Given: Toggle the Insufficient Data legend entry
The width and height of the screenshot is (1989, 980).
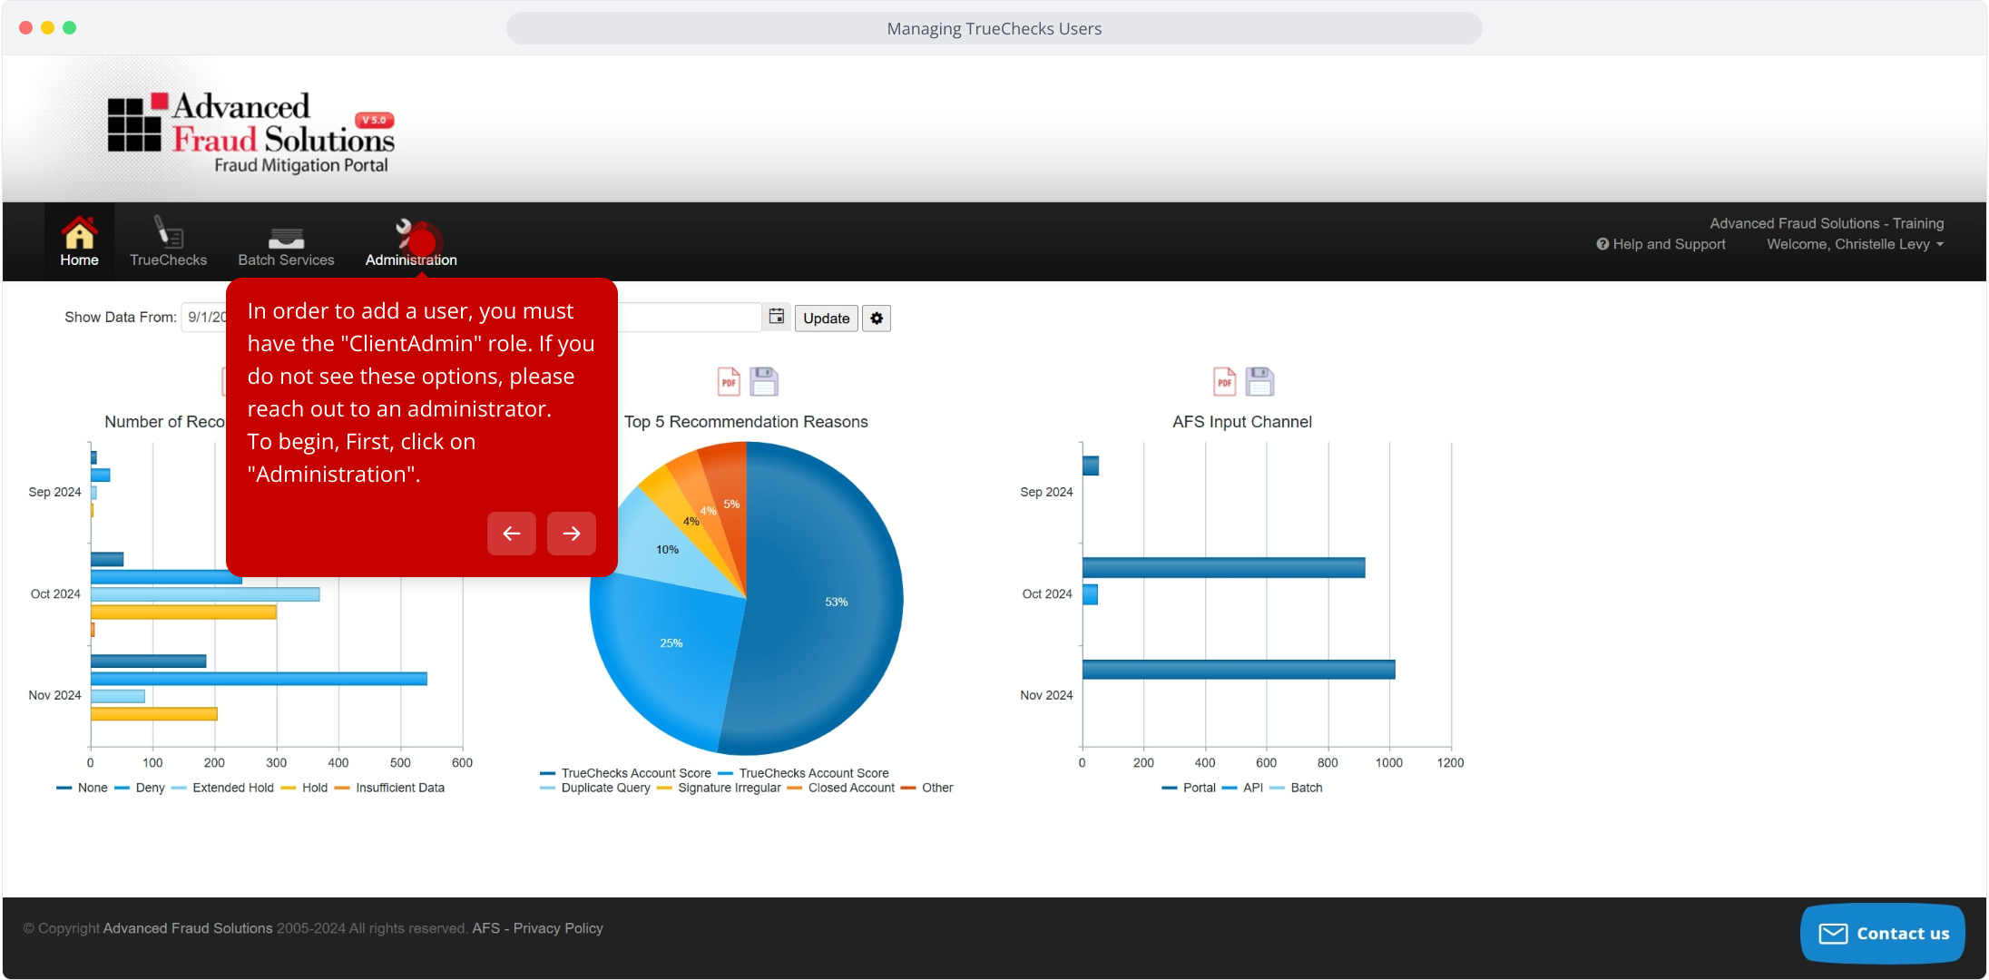Looking at the screenshot, I should click(390, 788).
